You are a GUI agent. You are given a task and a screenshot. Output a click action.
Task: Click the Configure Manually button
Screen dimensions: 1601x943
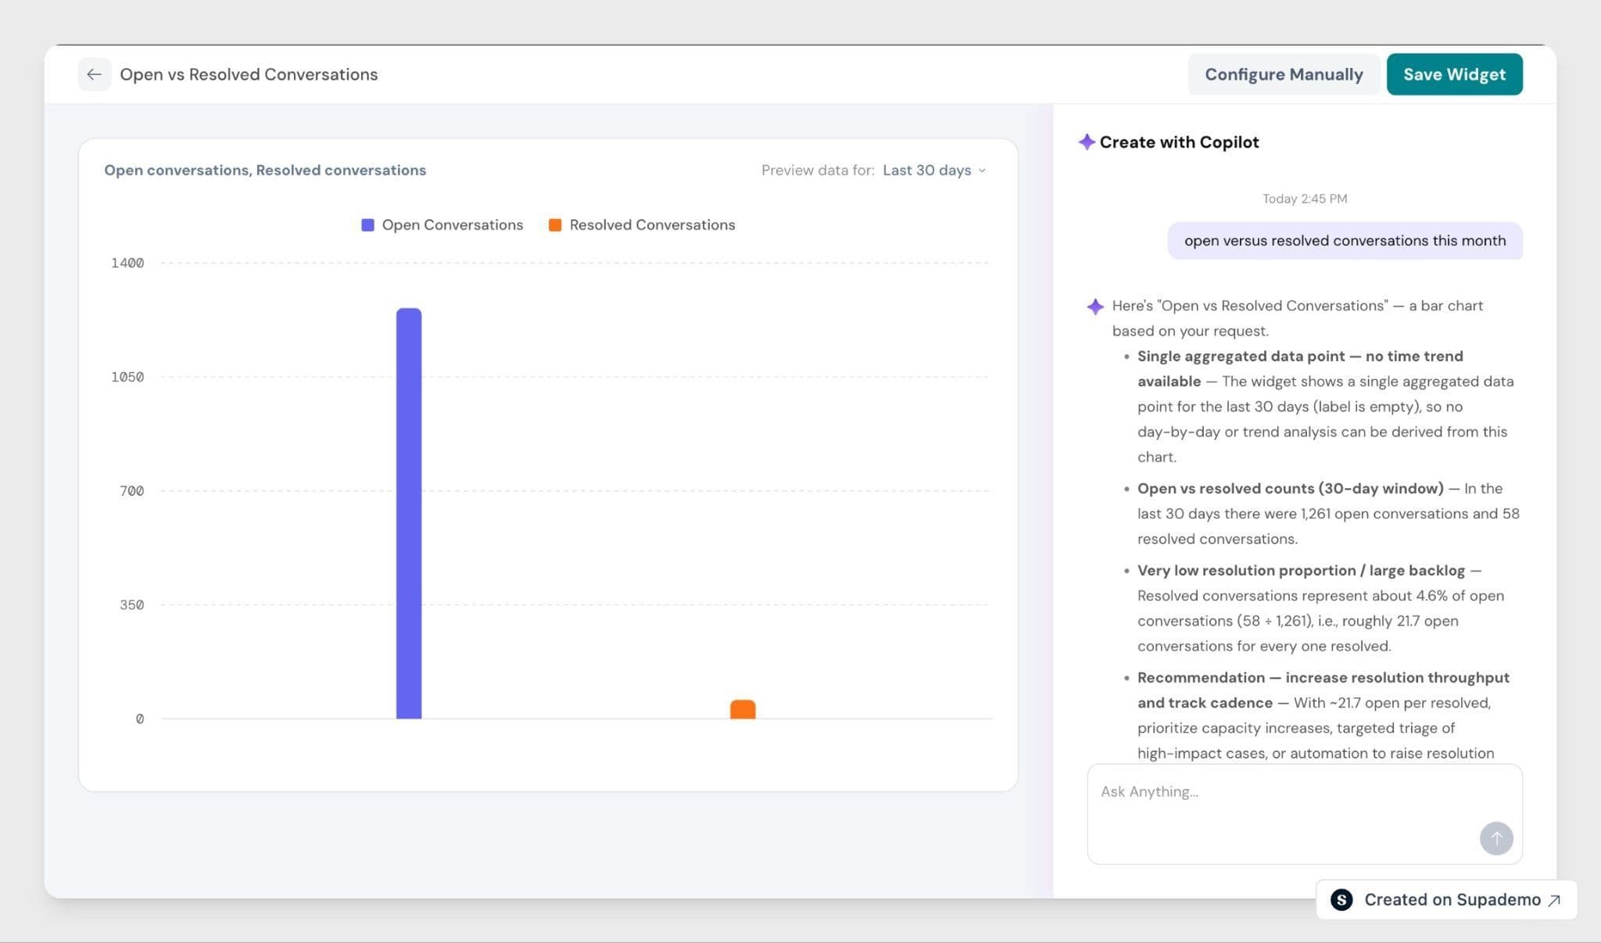click(x=1284, y=74)
